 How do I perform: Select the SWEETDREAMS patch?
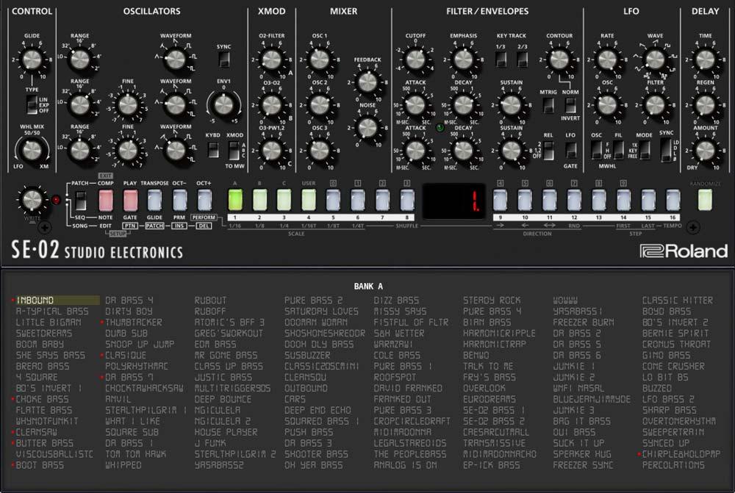44,333
